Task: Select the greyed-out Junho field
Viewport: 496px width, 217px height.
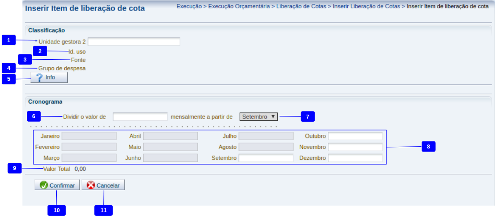Action: click(x=170, y=158)
